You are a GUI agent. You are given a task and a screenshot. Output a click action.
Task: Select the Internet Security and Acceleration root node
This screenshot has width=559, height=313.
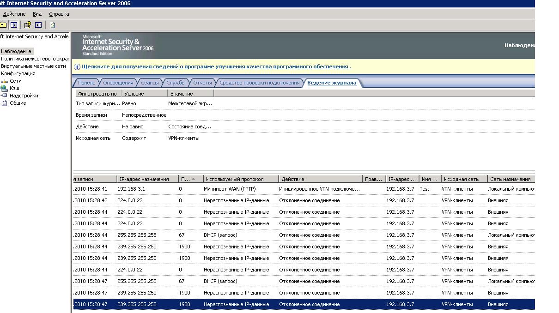[34, 36]
